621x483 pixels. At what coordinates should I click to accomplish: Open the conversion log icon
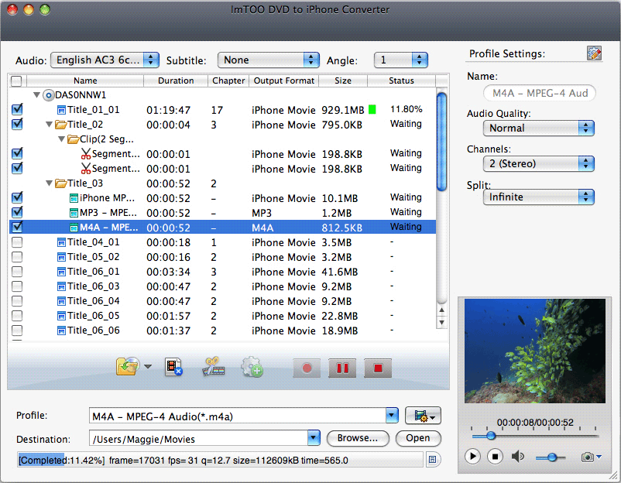pyautogui.click(x=433, y=460)
